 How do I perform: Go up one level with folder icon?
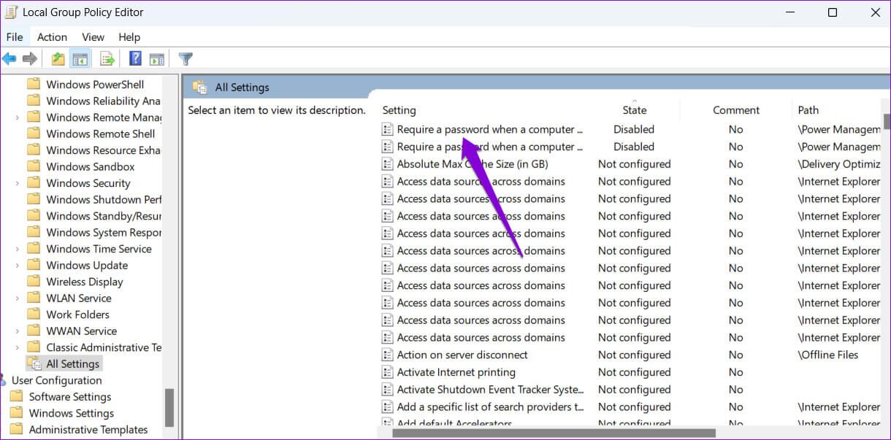pyautogui.click(x=58, y=59)
